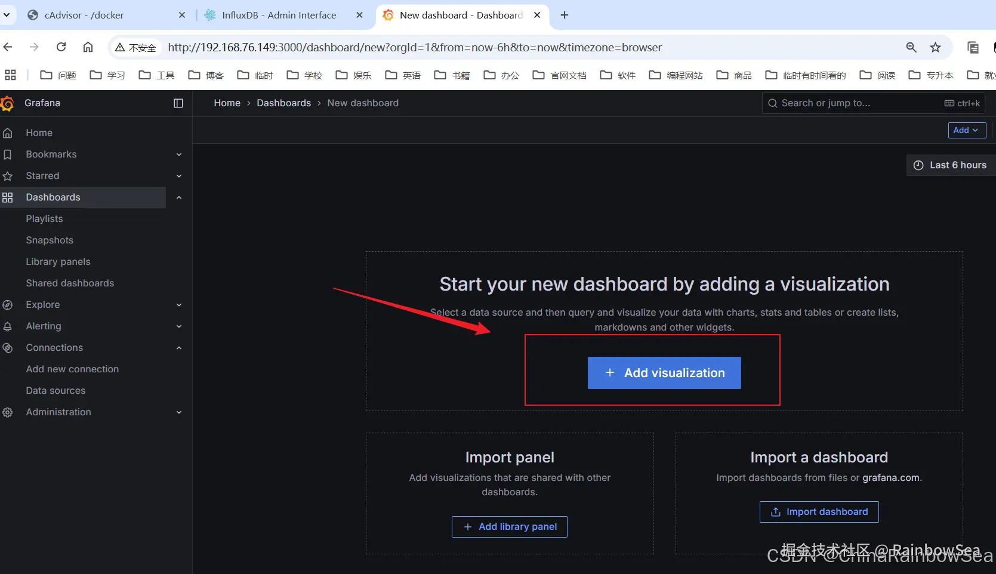Image resolution: width=996 pixels, height=574 pixels.
Task: Click the Search or jump to field
Action: point(874,103)
